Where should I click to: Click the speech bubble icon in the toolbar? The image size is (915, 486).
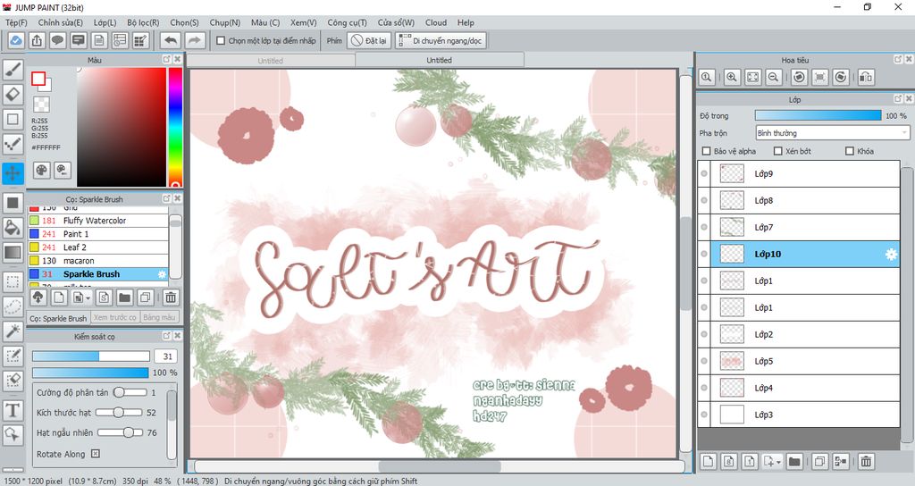pyautogui.click(x=57, y=41)
